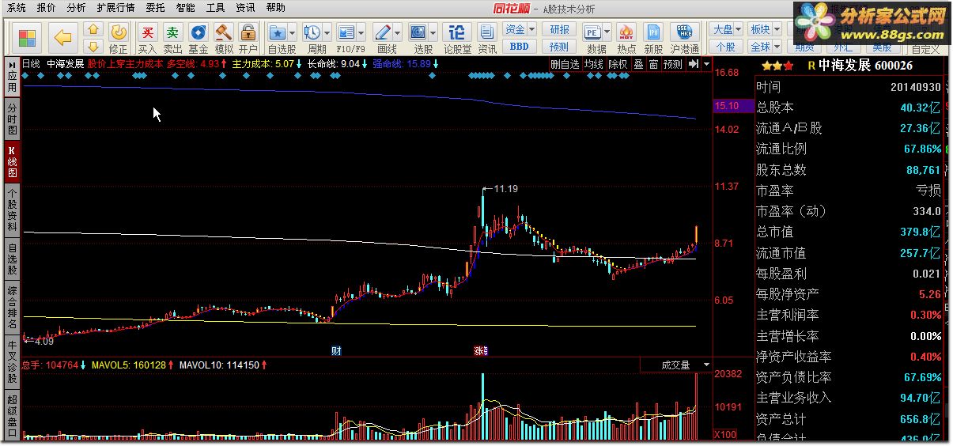Screen dimensions: 953x446
Task: Click the 修正 refresh icon
Action: (118, 32)
